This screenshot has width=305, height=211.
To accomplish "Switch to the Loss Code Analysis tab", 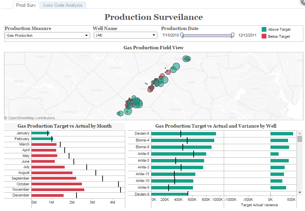I will point(62,5).
